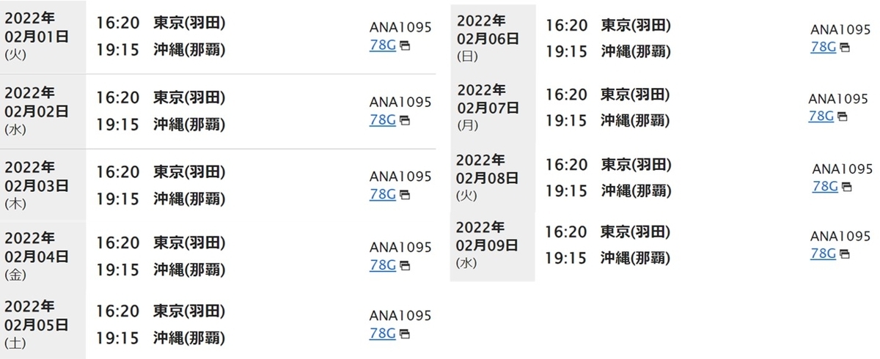
Task: Select the 2022年02月05日(土) date cell
Action: 43,325
